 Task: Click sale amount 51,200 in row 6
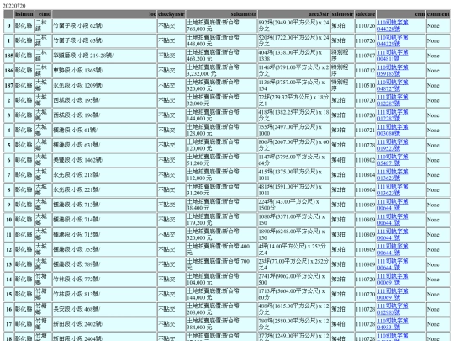point(221,160)
